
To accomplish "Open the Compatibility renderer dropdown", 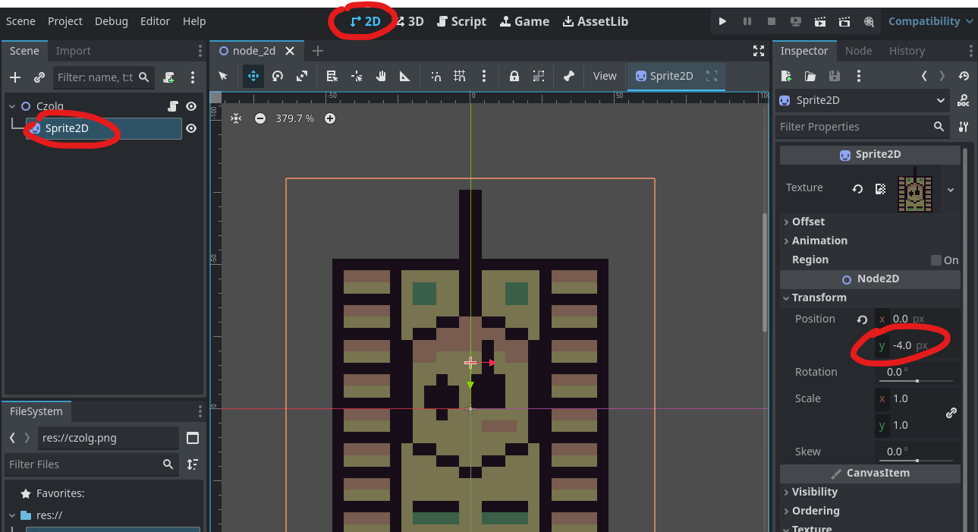I will point(930,21).
